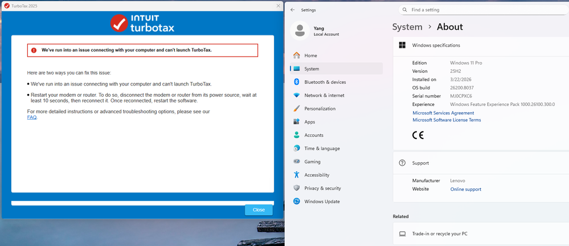
Task: Collapse the Windows specifications section
Action: point(481,46)
